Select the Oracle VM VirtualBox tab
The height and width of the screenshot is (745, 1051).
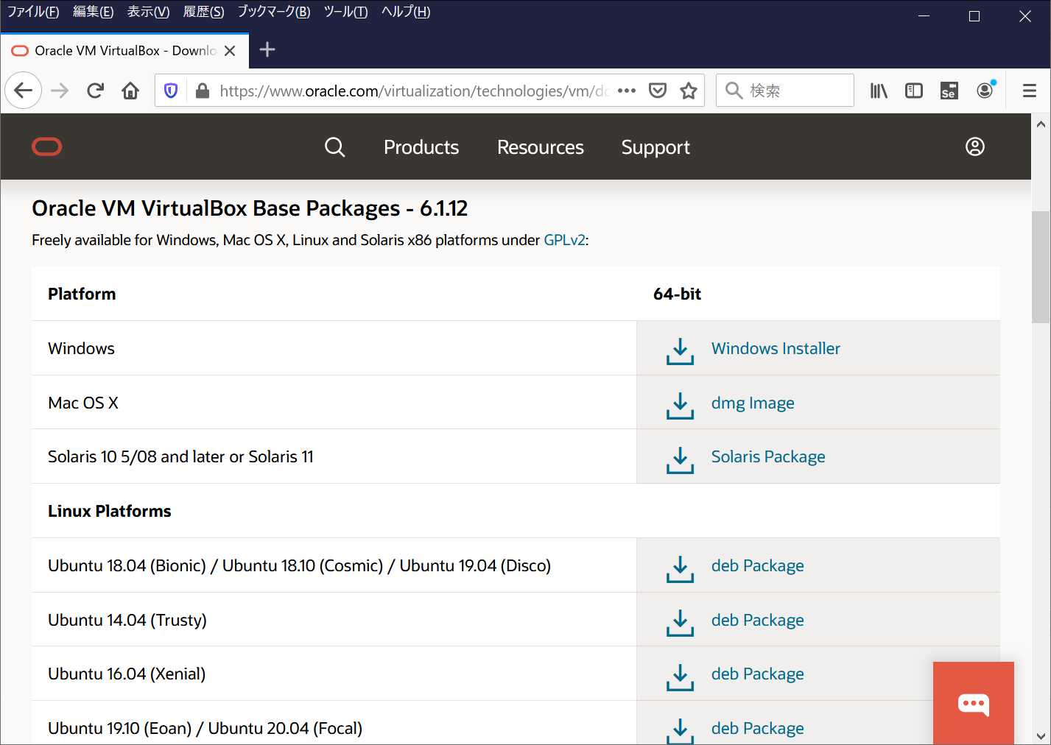(125, 51)
